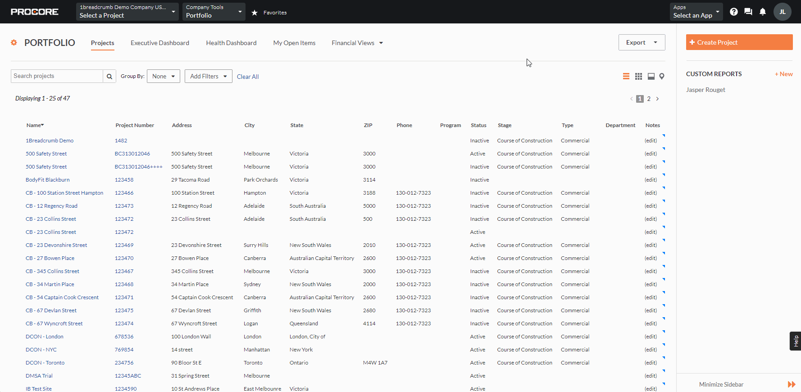This screenshot has width=801, height=392.
Task: Show projects on map pin icon
Action: [662, 76]
